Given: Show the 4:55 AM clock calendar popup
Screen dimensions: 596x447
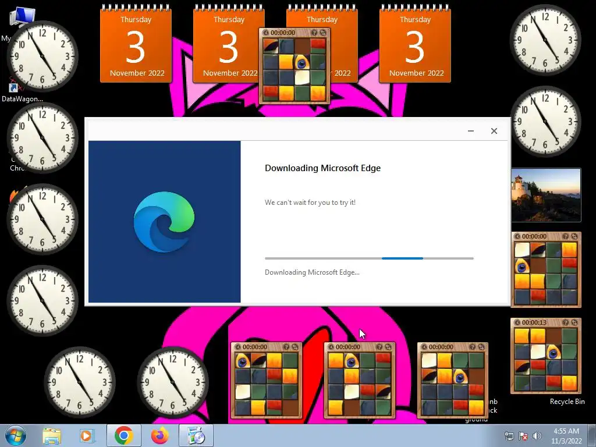Looking at the screenshot, I should [566, 436].
